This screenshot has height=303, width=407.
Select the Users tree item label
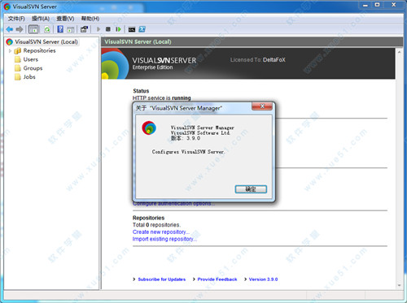(x=31, y=59)
